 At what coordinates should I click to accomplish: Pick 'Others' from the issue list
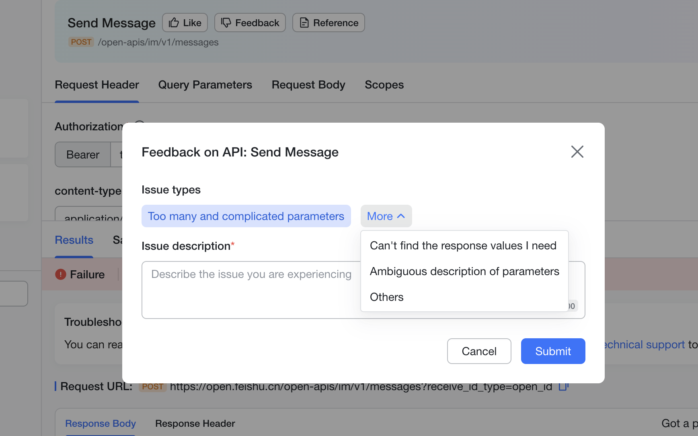(387, 297)
